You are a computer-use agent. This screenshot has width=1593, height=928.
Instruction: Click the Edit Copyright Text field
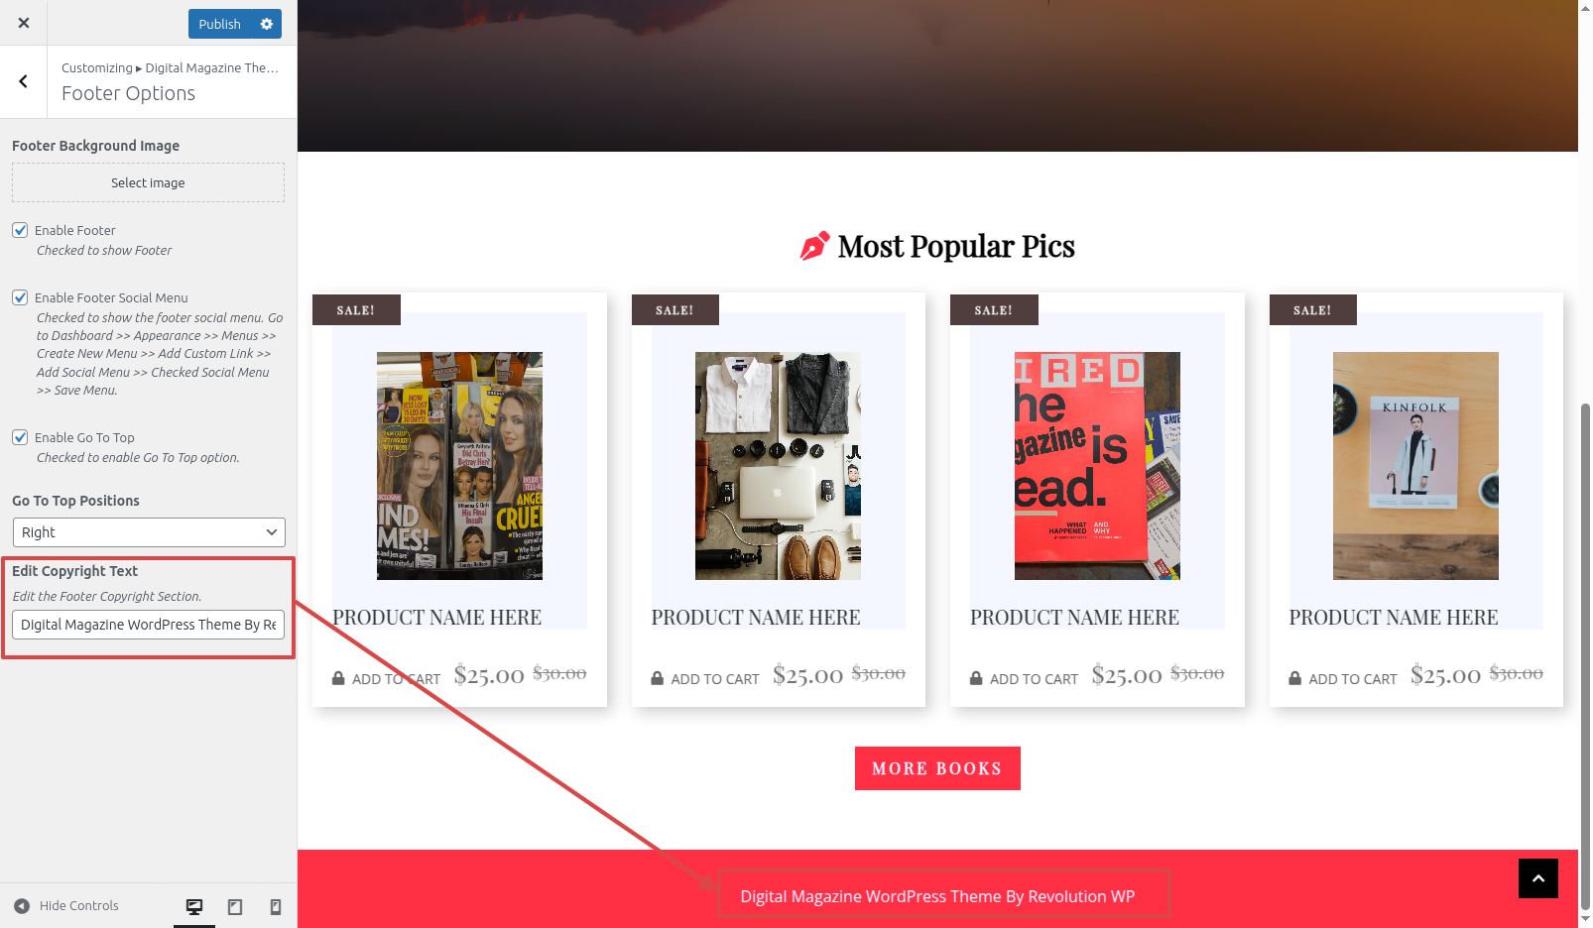[x=149, y=625]
